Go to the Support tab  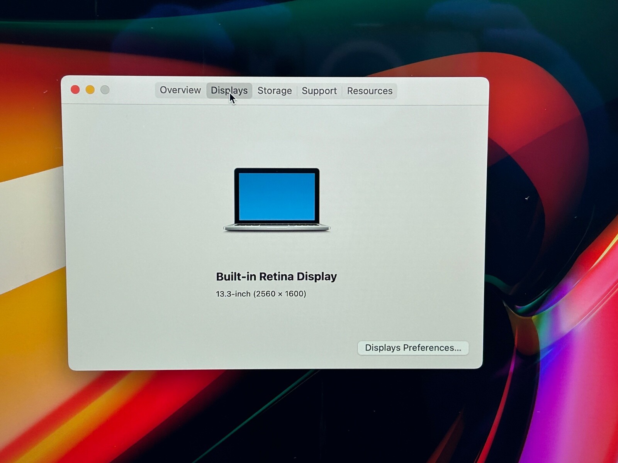coord(319,91)
